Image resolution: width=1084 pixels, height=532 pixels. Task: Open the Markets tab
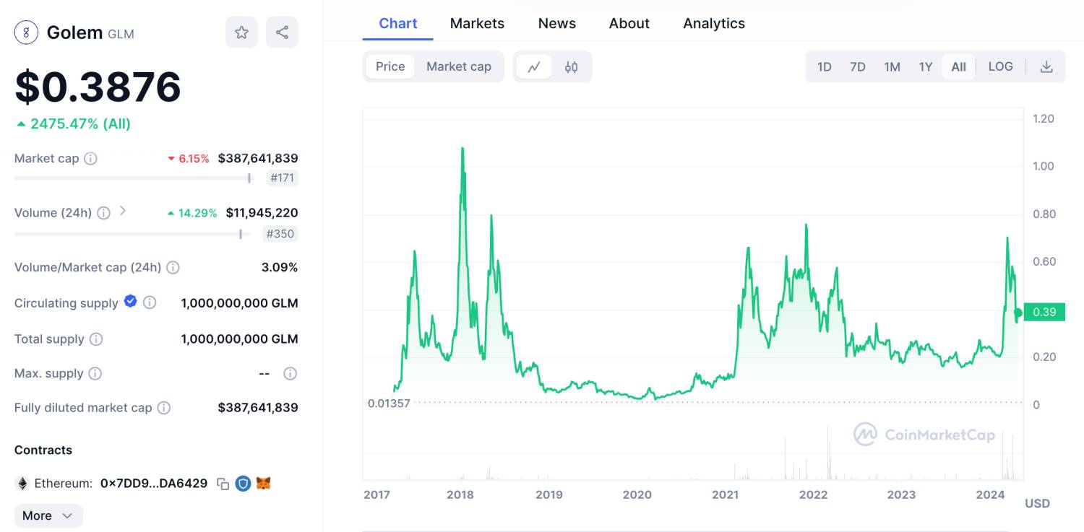tap(477, 23)
